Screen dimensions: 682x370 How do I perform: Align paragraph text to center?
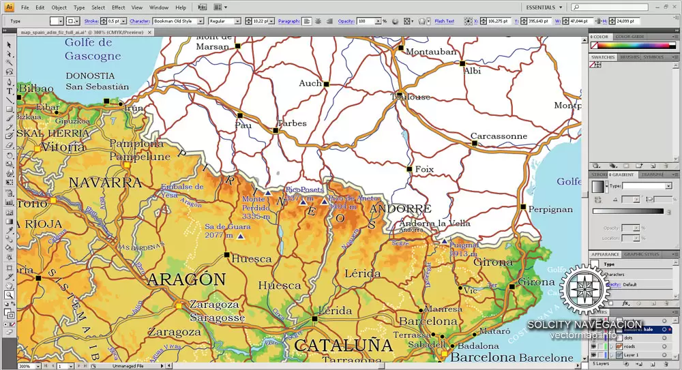click(x=318, y=21)
